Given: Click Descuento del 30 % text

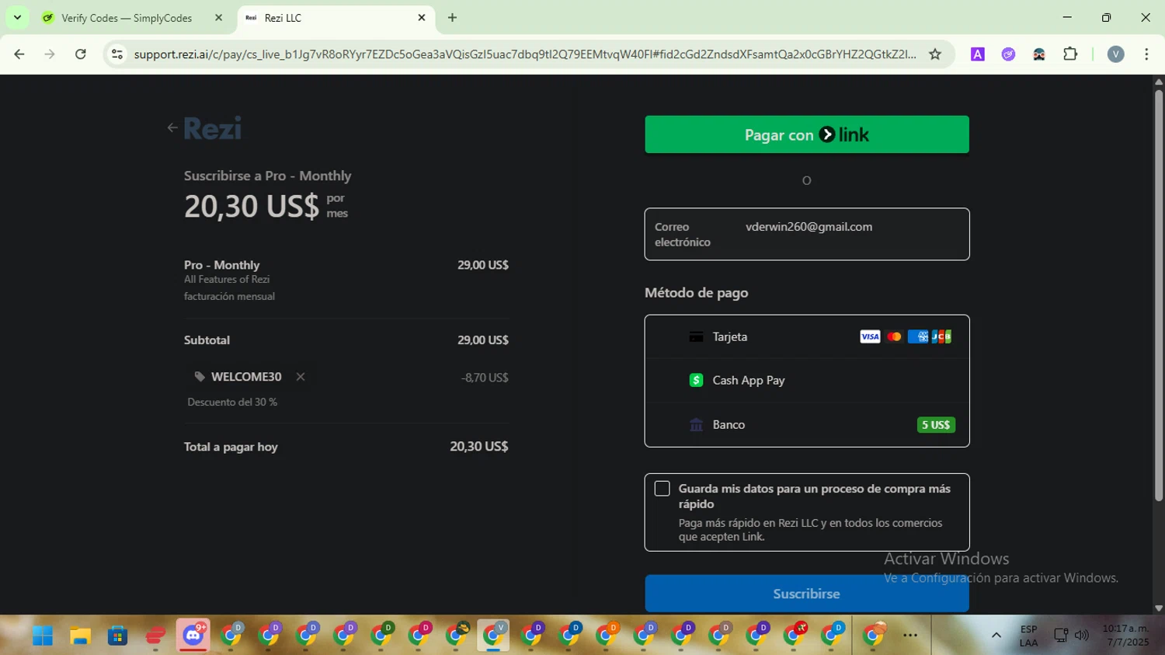Looking at the screenshot, I should pyautogui.click(x=232, y=402).
